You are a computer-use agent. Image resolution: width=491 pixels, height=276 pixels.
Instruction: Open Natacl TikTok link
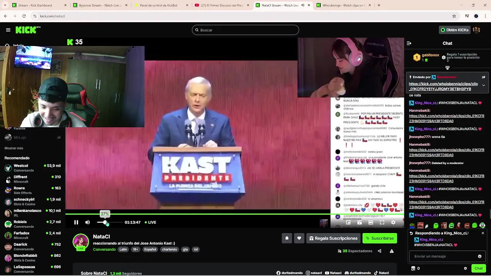(x=381, y=273)
